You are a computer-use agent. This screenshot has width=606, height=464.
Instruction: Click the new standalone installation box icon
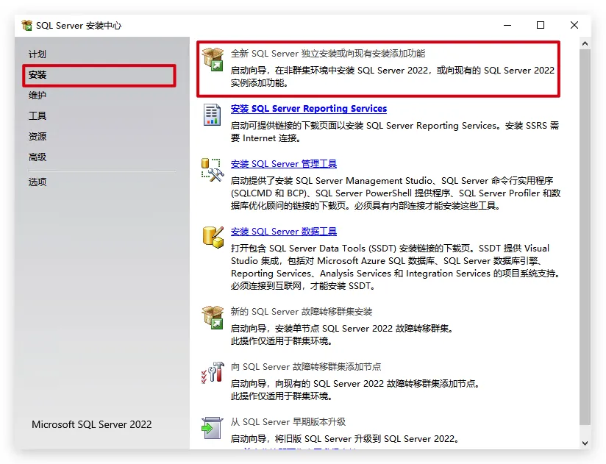click(x=213, y=59)
